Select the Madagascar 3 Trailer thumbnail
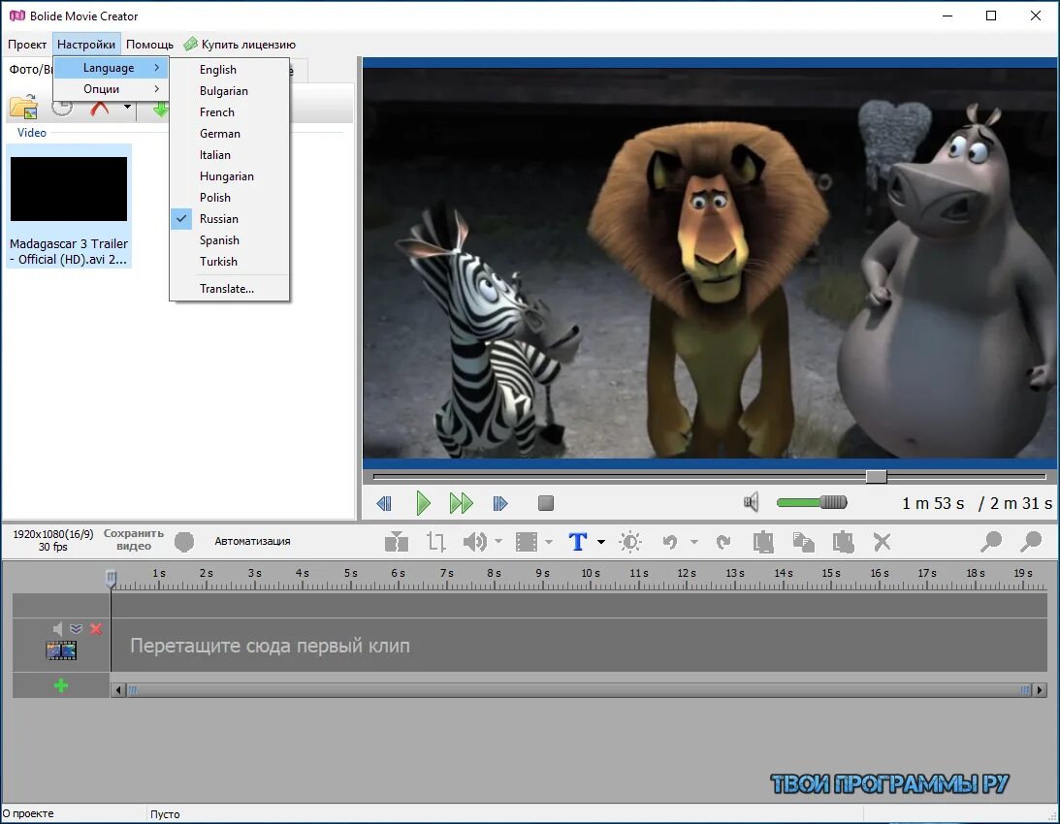The image size is (1060, 824). (x=68, y=206)
